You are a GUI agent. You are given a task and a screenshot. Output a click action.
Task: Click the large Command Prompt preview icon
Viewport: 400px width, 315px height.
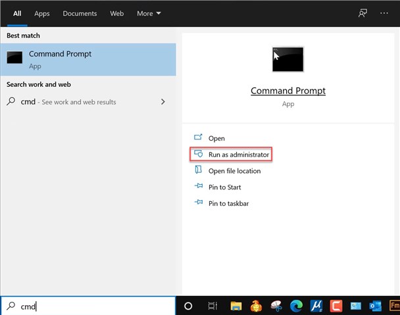click(x=288, y=59)
